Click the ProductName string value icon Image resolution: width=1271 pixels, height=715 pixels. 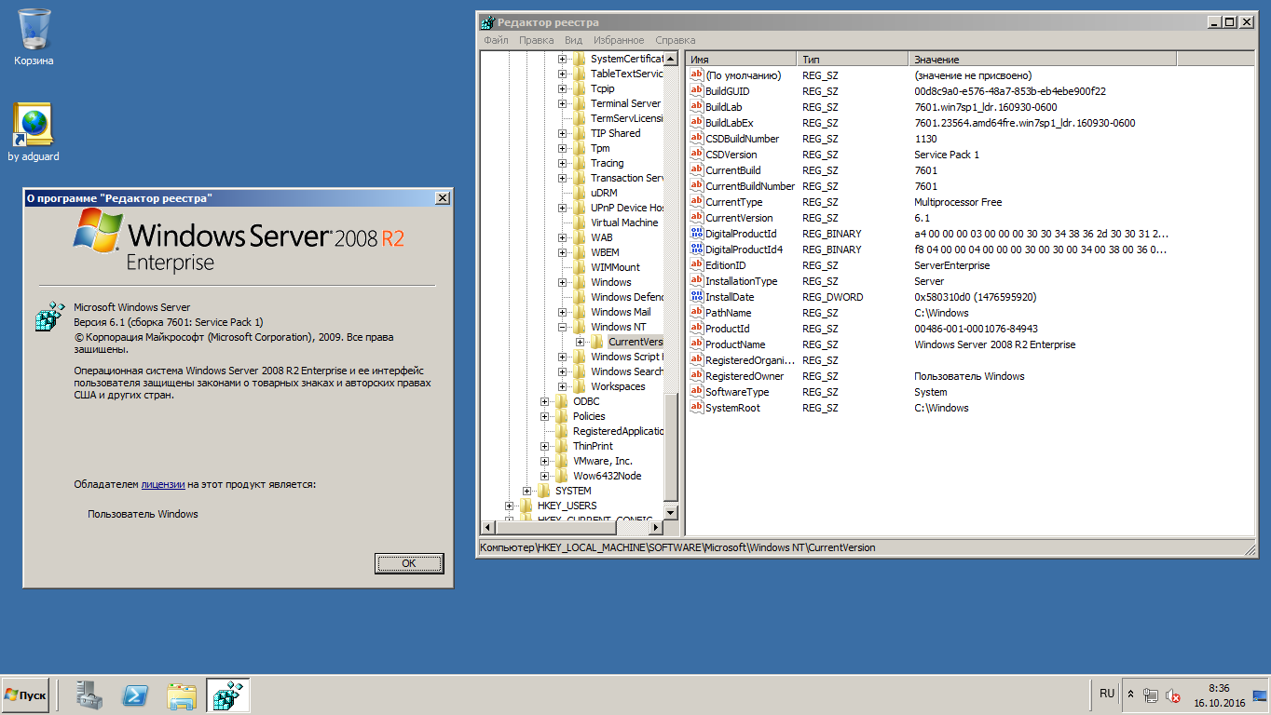(x=697, y=344)
